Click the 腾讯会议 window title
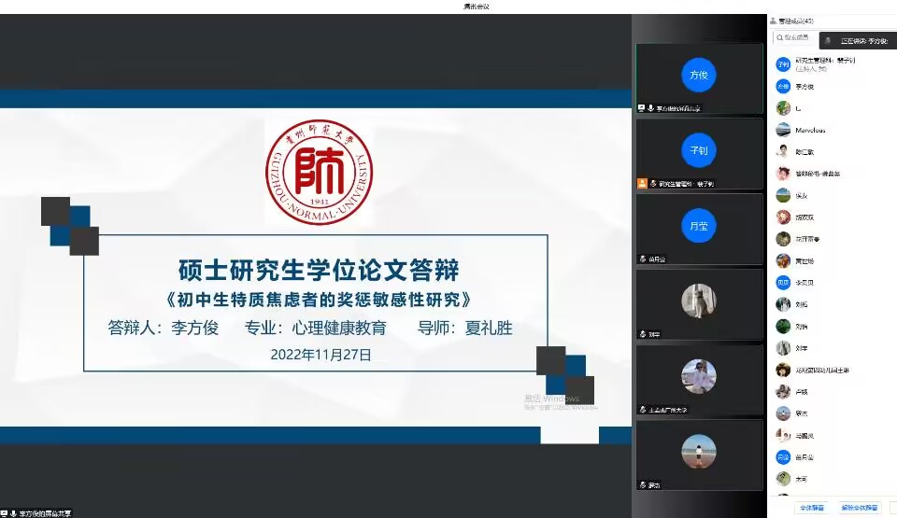Viewport: 897px width, 518px height. point(477,7)
